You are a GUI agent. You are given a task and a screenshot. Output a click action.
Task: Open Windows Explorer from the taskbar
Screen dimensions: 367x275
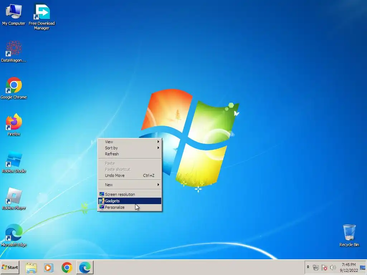coord(31,267)
